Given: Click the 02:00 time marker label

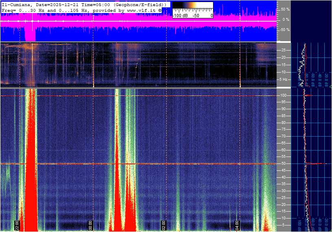Looking at the screenshot, I should (163, 225).
